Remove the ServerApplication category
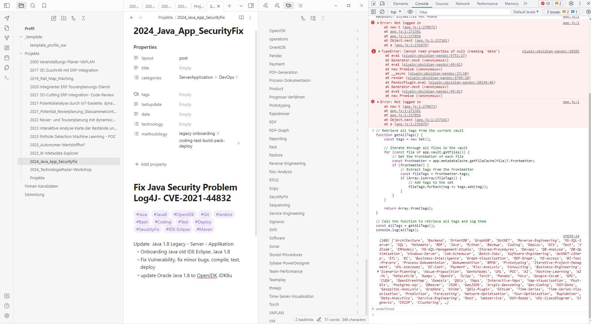Viewport: 591px width, 324px height. (x=216, y=77)
